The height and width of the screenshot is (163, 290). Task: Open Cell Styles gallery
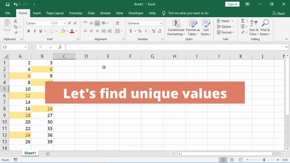206,28
